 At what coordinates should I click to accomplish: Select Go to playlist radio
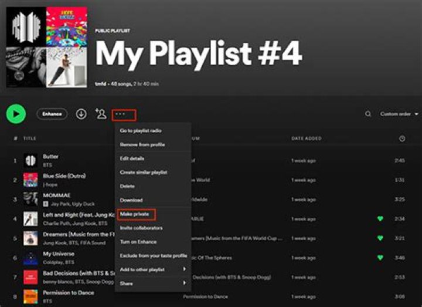coord(141,131)
